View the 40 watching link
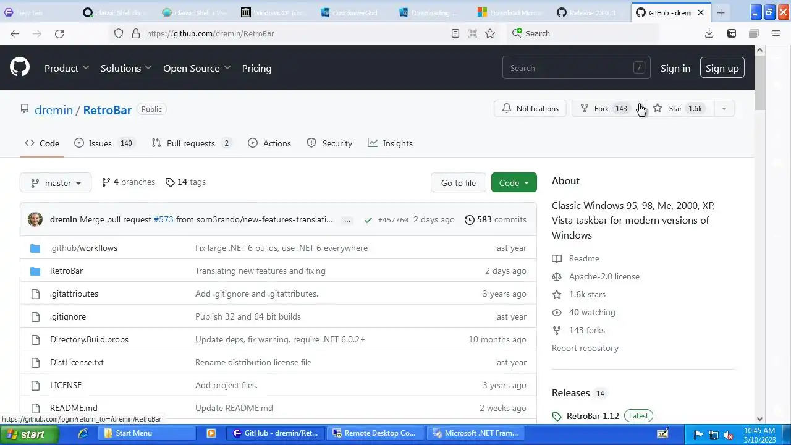Image resolution: width=791 pixels, height=445 pixels. pos(584,312)
